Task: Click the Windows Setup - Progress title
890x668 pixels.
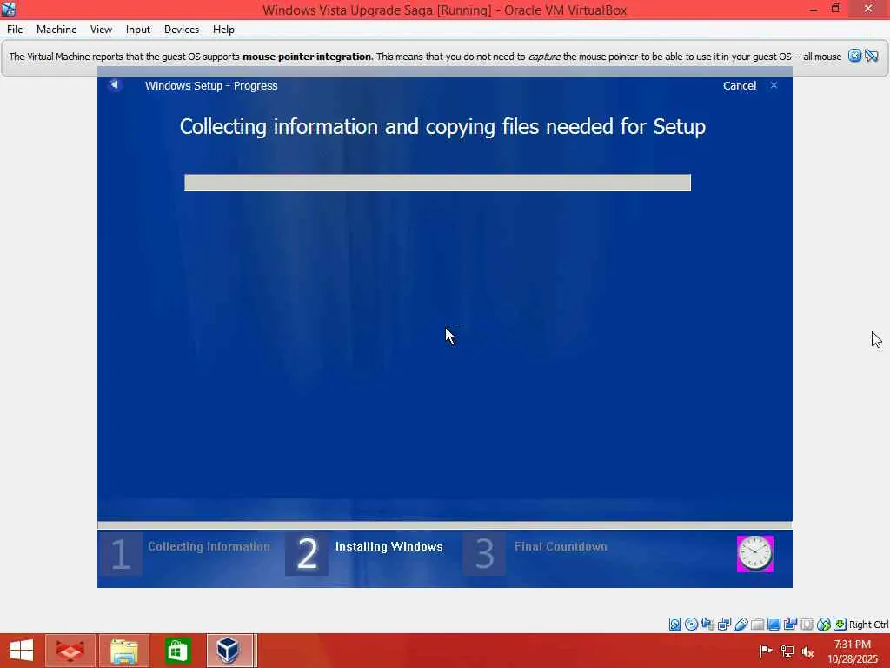Action: 211,86
